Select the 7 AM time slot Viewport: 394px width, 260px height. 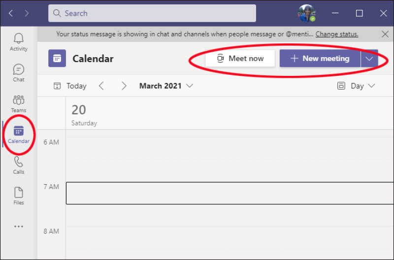click(x=230, y=193)
